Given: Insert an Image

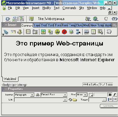Looking at the screenshot, I should click(43, 32).
